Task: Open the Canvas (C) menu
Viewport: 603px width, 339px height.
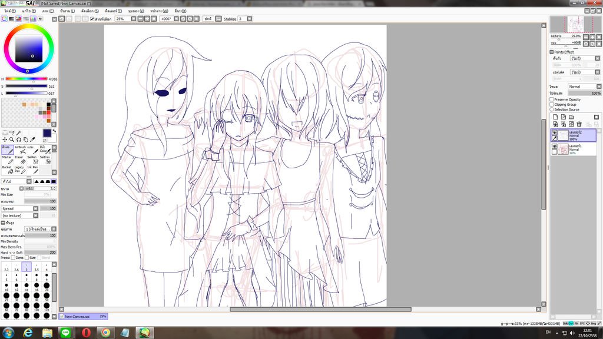Action: click(48, 11)
